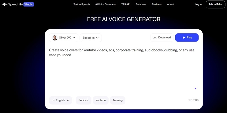The height and width of the screenshot is (113, 227).
Task: Navigate to the Students page
Action: click(x=157, y=5)
